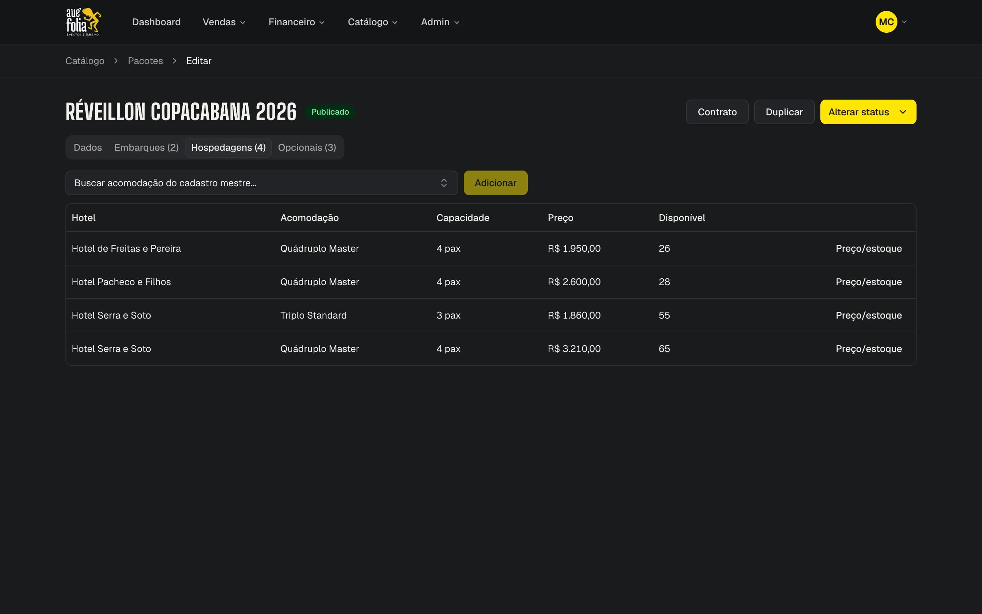
Task: Switch to the Embarques (2) tab
Action: click(147, 147)
